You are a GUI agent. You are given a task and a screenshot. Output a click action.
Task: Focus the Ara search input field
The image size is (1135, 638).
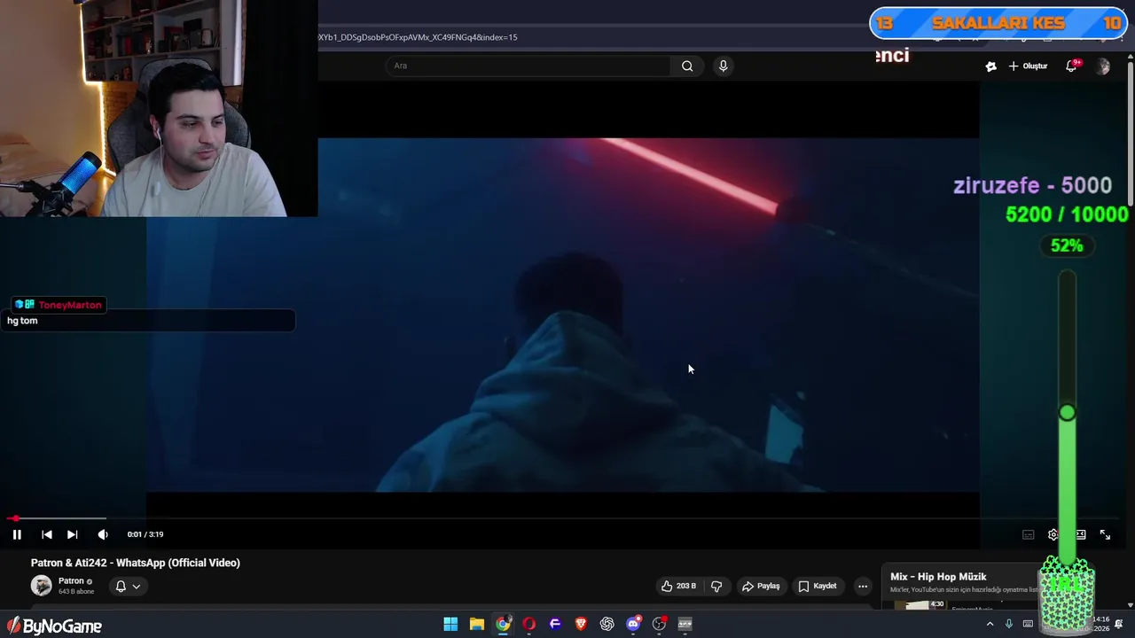528,66
